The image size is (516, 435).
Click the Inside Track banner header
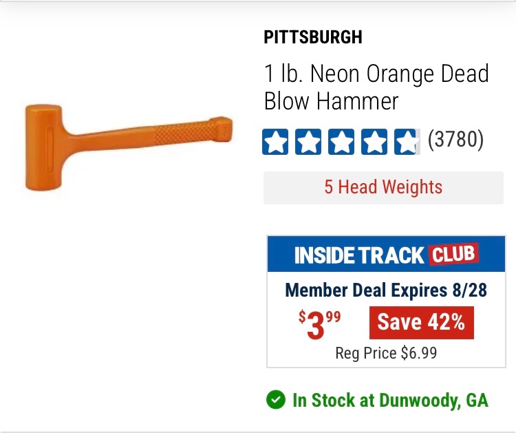(386, 255)
